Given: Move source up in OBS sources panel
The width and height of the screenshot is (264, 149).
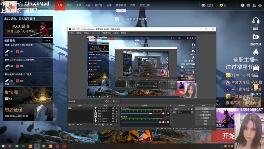Looking at the screenshot, I should pyautogui.click(x=108, y=124).
